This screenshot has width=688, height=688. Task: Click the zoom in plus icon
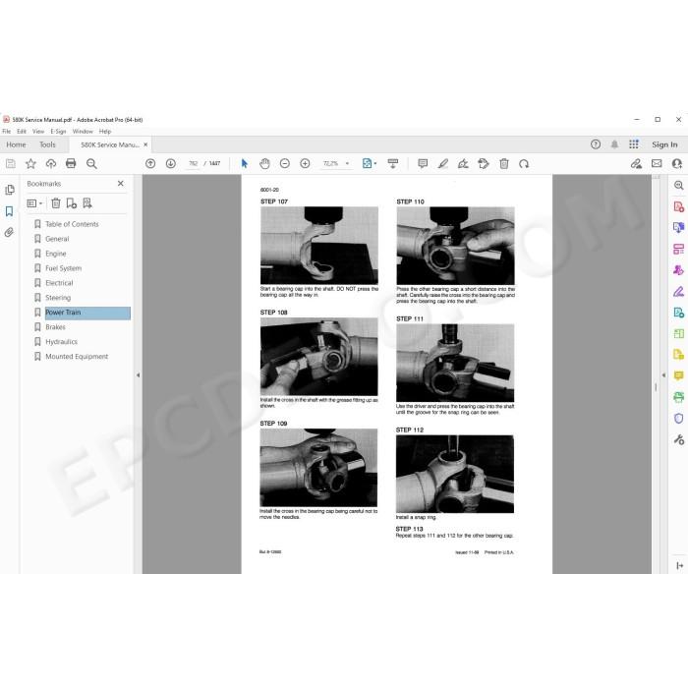[x=305, y=164]
